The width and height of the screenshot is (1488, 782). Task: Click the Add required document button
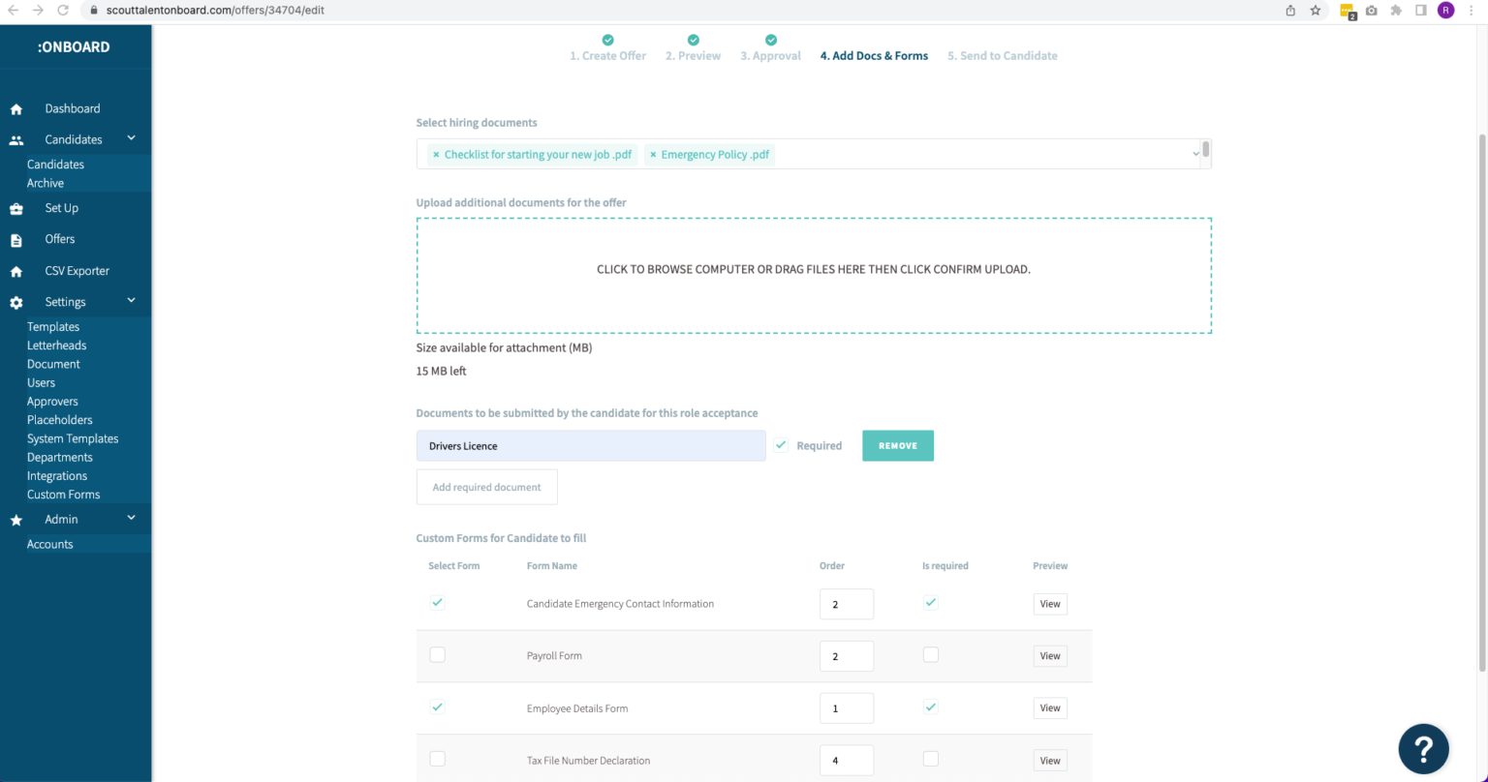[486, 486]
